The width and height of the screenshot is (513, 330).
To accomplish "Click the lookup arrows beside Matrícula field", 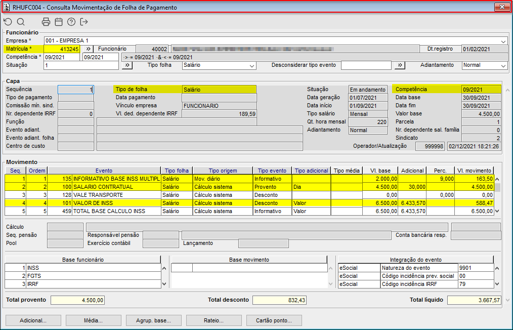I will point(88,49).
